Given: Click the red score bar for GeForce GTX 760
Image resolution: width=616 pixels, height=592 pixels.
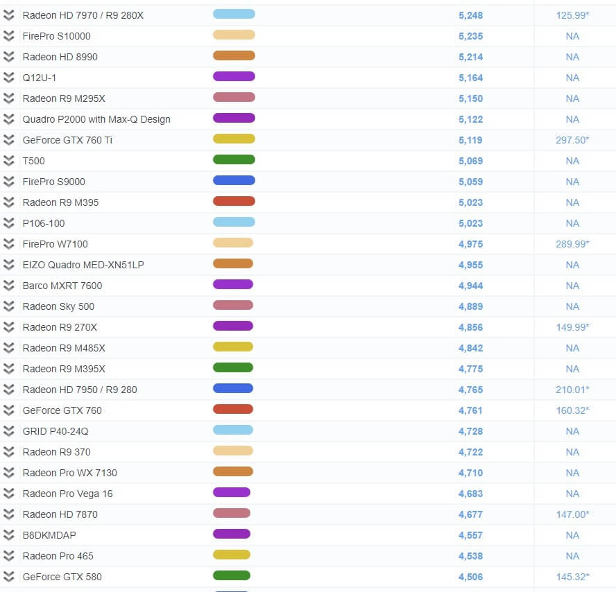Looking at the screenshot, I should coord(233,410).
